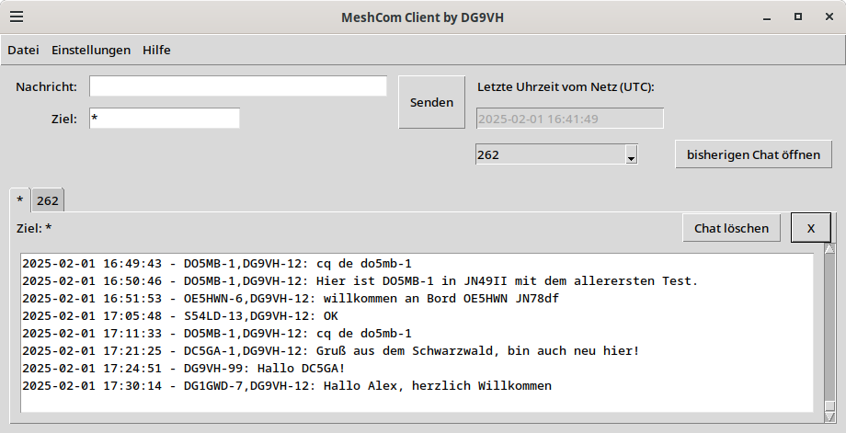846x433 pixels.
Task: Click the Chat löschen button
Action: pos(731,228)
